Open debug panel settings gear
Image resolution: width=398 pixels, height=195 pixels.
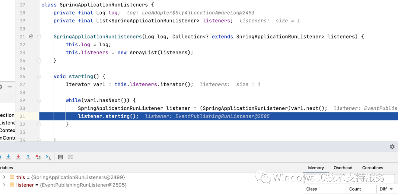[392, 147]
